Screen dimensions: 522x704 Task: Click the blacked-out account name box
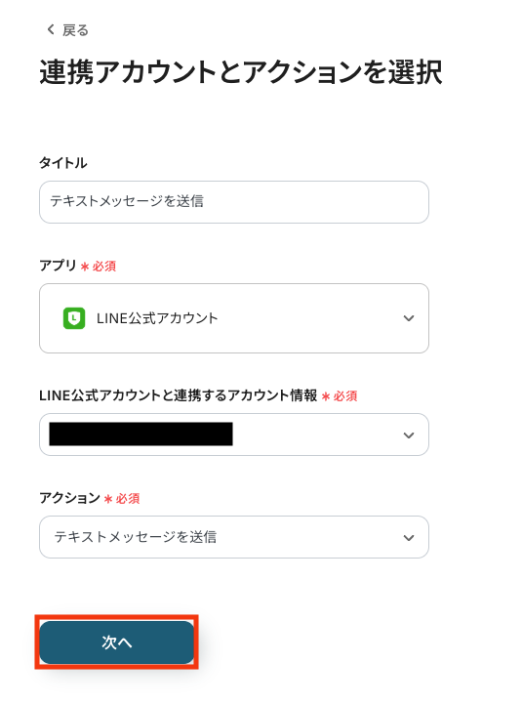(x=141, y=434)
